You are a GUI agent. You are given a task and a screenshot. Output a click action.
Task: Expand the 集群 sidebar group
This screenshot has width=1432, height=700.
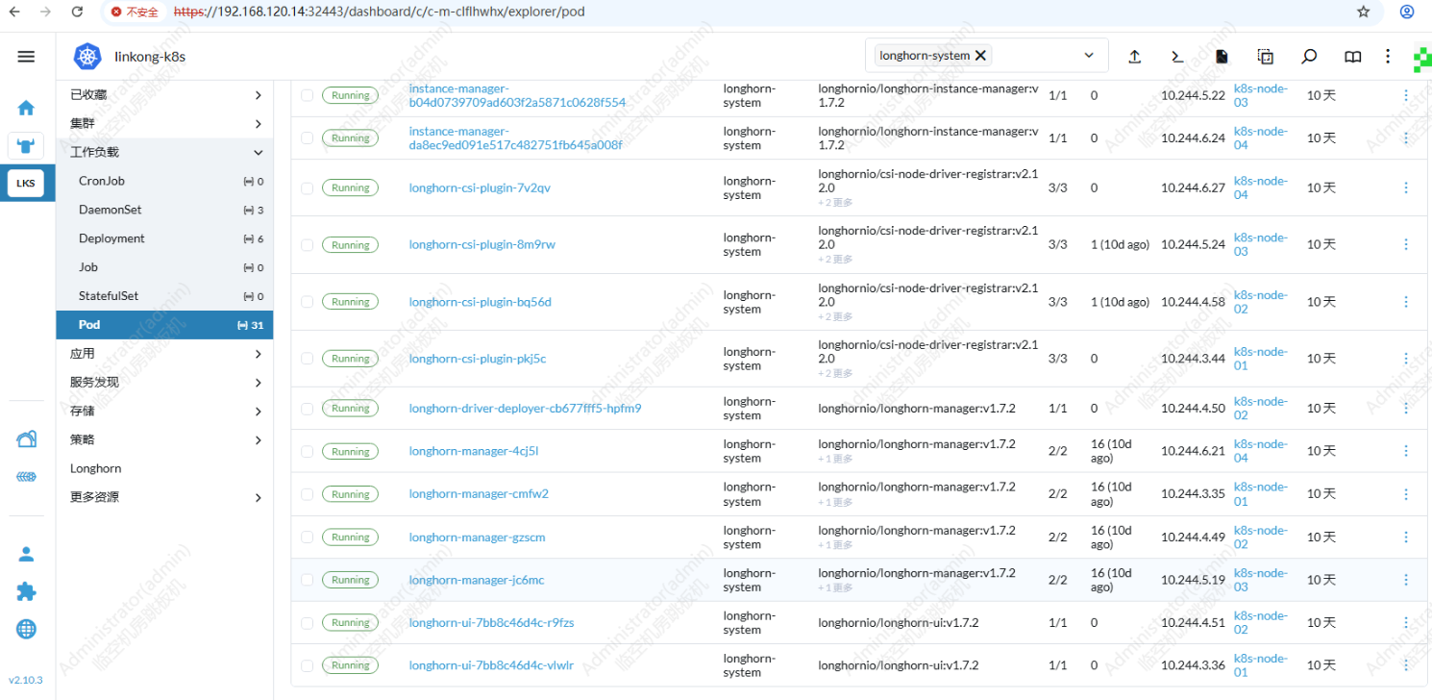[x=258, y=124]
